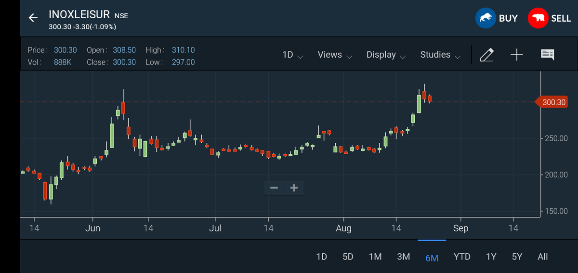Switch to 3M range
This screenshot has width=578, height=273.
pyautogui.click(x=403, y=257)
